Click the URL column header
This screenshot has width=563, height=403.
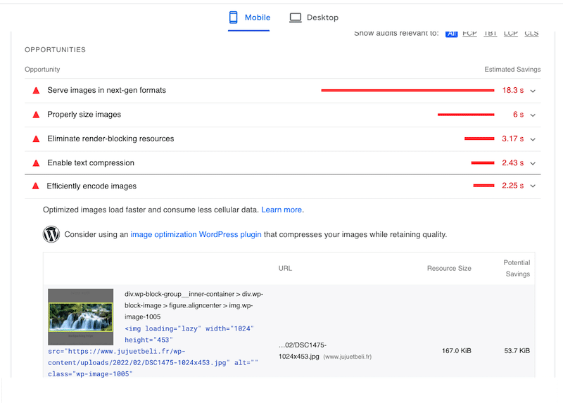pos(285,269)
